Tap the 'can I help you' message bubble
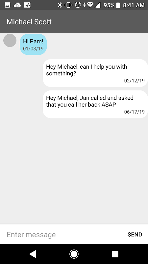The height and width of the screenshot is (264, 148). (95, 73)
